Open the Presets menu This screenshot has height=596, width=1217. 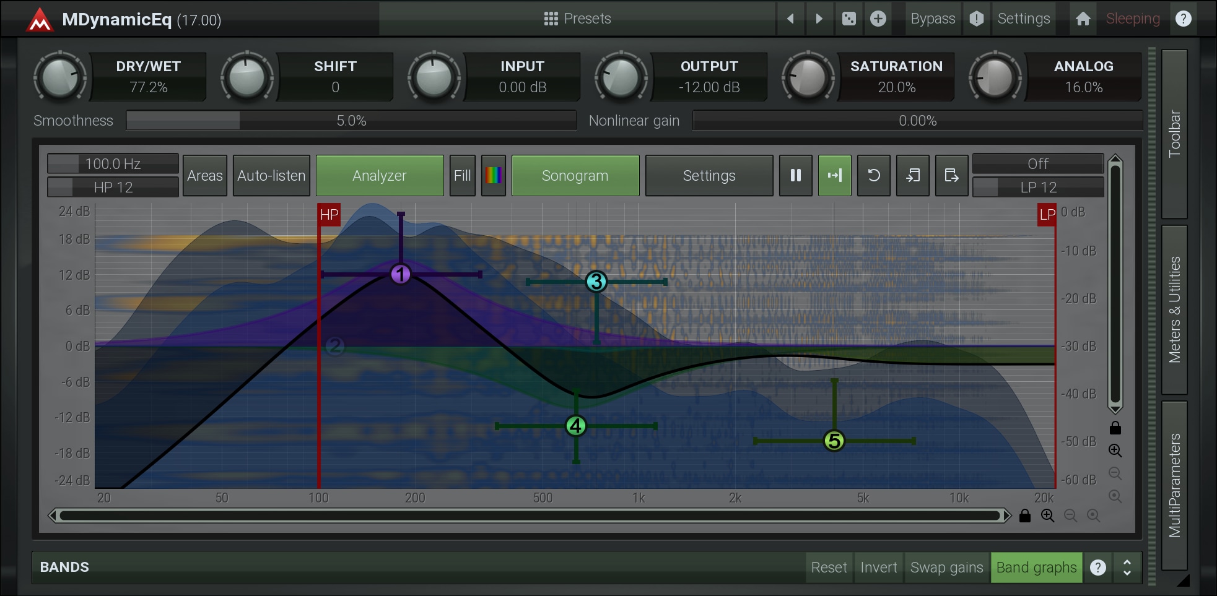coord(577,19)
